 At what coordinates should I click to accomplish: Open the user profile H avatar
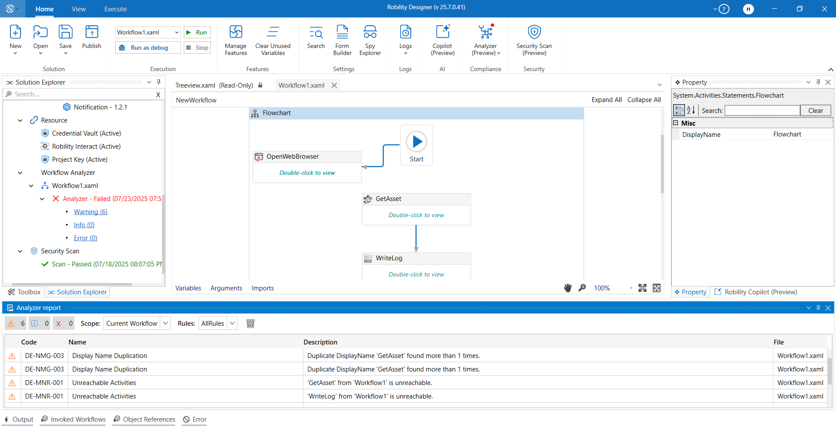(748, 9)
